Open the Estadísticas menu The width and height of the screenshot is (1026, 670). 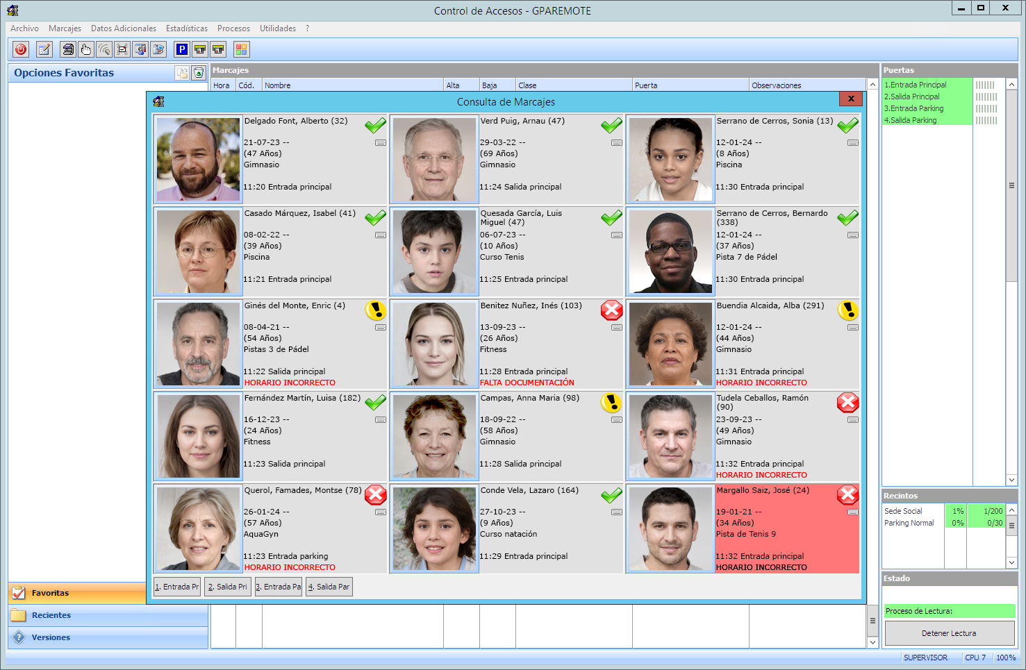(x=186, y=28)
